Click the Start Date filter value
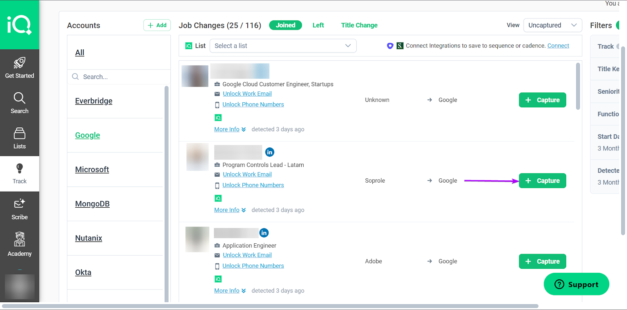627x310 pixels. point(608,149)
